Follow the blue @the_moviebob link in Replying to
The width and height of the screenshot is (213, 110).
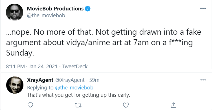point(74,88)
